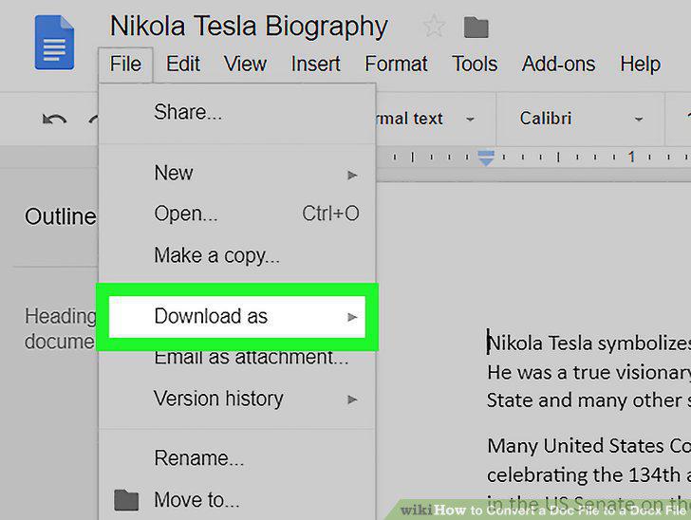Screen dimensions: 691x520
Task: Open the Add-ons menu
Action: 558,65
